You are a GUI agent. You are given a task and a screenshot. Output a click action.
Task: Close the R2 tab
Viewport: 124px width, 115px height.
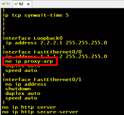[x=28, y=4]
